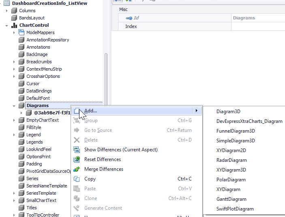This screenshot has width=285, height=217.
Task: Click the BackImage cube icon
Action: (x=21, y=54)
